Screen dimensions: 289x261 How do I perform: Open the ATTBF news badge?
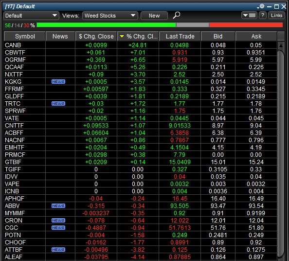click(58, 250)
